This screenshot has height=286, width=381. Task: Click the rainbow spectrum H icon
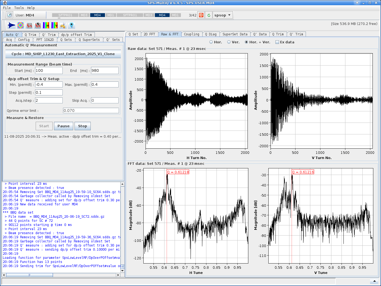(46, 26)
